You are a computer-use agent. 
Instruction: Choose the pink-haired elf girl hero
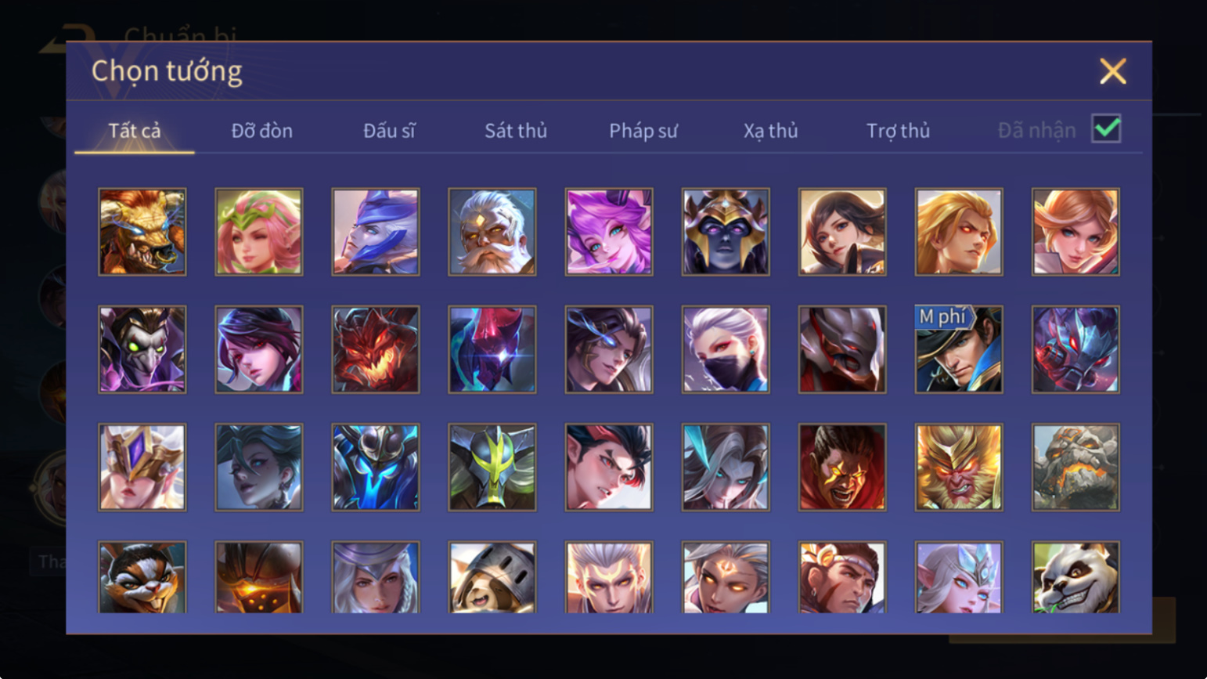tap(259, 232)
